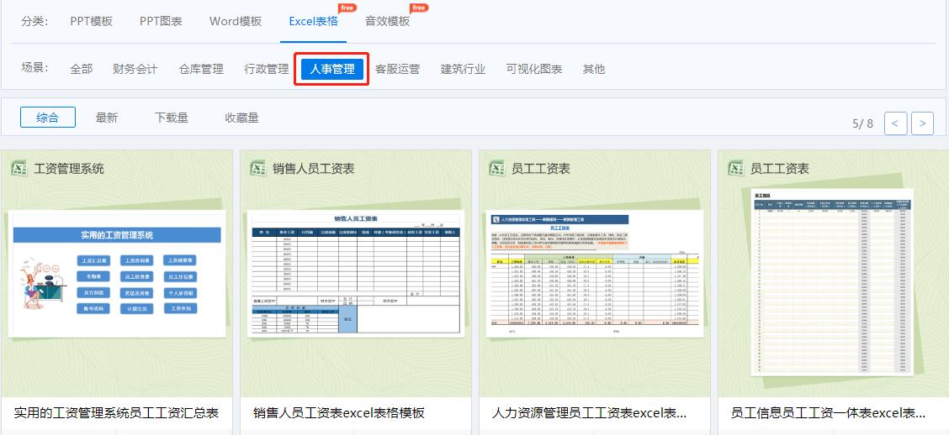This screenshot has height=435, width=949.
Task: Open the Word模板 category
Action: tap(236, 21)
